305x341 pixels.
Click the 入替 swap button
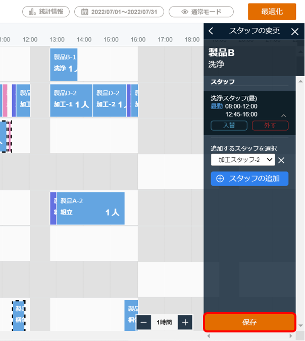click(229, 126)
